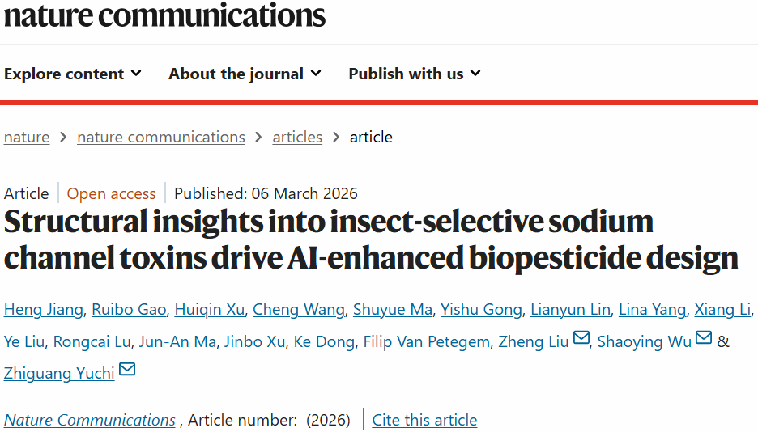Click the email envelope icon beside Zheng Liu
The height and width of the screenshot is (432, 758).
pos(581,339)
